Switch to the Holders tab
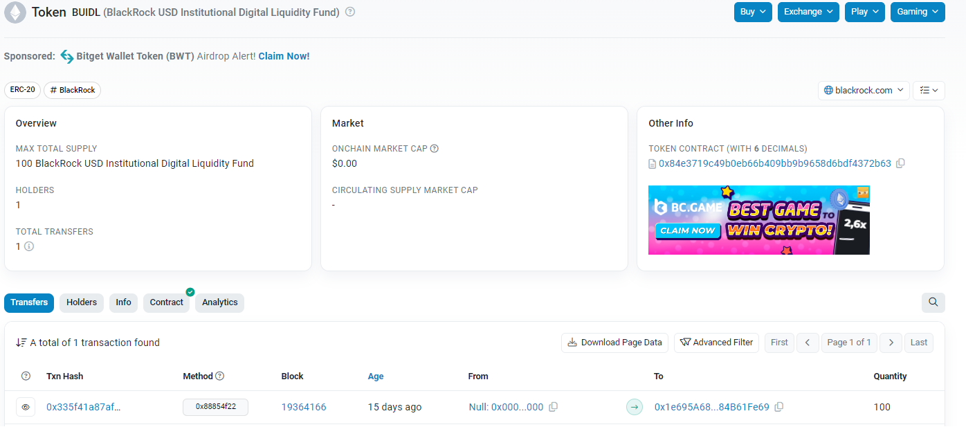 tap(82, 302)
